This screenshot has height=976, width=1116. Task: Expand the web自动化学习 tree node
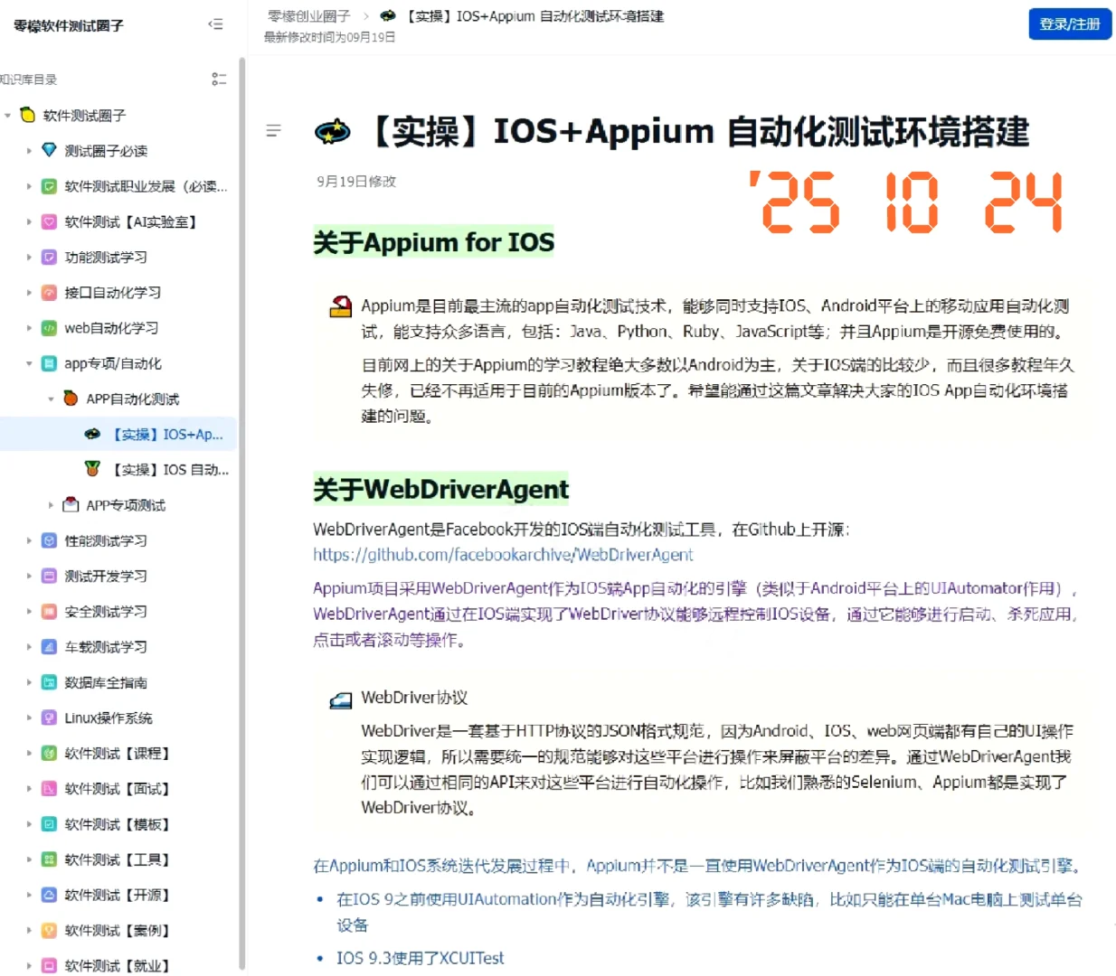29,328
